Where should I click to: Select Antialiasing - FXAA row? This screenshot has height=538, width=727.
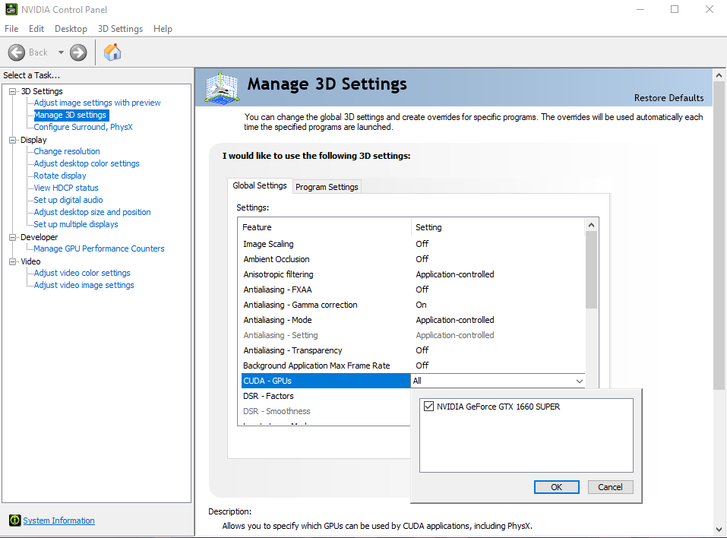pos(412,290)
